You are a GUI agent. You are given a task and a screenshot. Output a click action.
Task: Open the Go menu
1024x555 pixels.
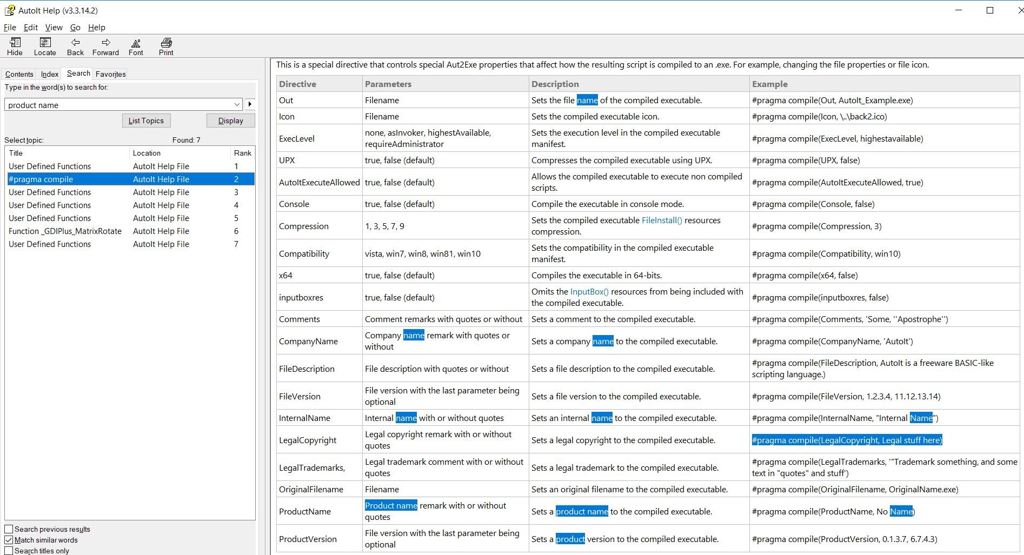(75, 28)
